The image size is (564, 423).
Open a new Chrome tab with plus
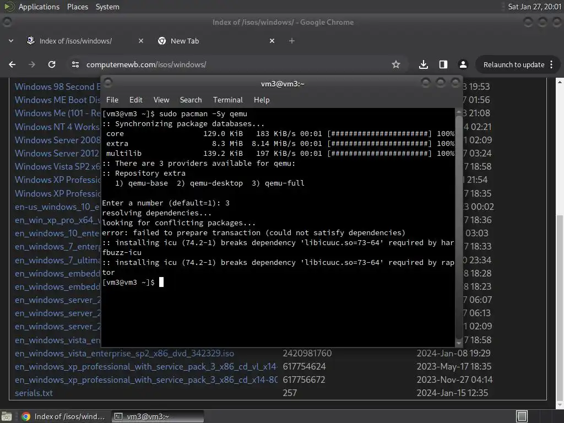[x=292, y=41]
